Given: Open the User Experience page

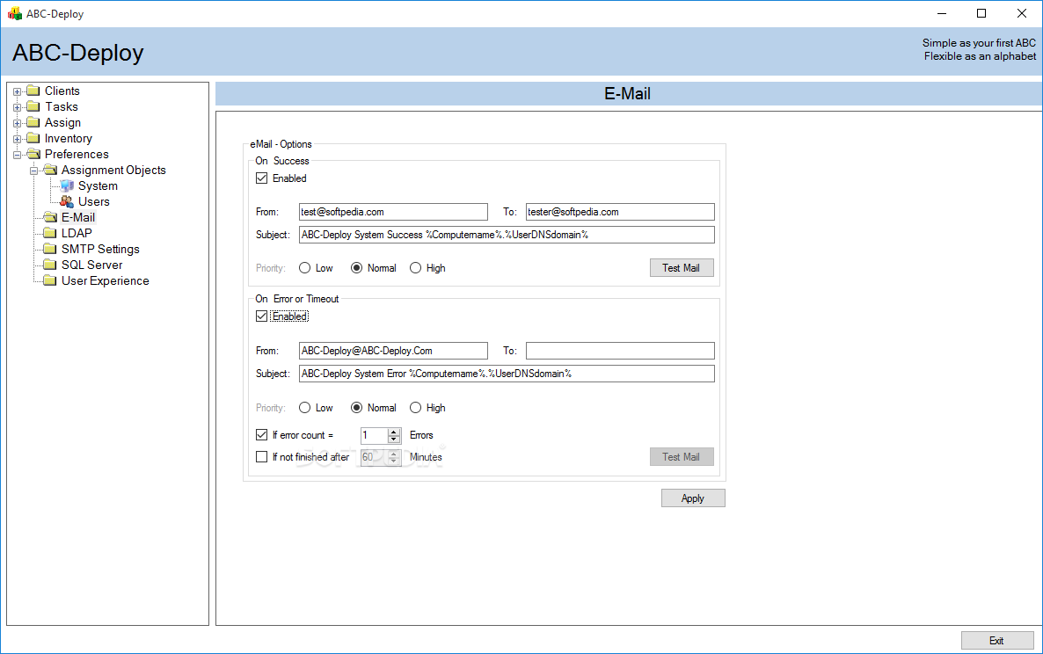Looking at the screenshot, I should (106, 281).
